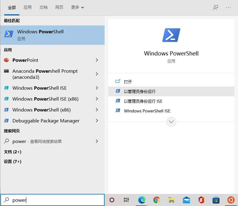
Task: Click the Anaconda Powershell Prompt icon
Action: click(6, 71)
